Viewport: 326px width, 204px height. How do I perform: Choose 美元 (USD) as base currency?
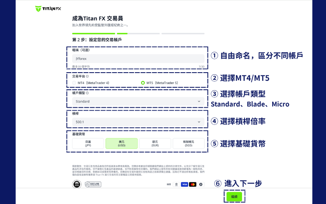121,143
